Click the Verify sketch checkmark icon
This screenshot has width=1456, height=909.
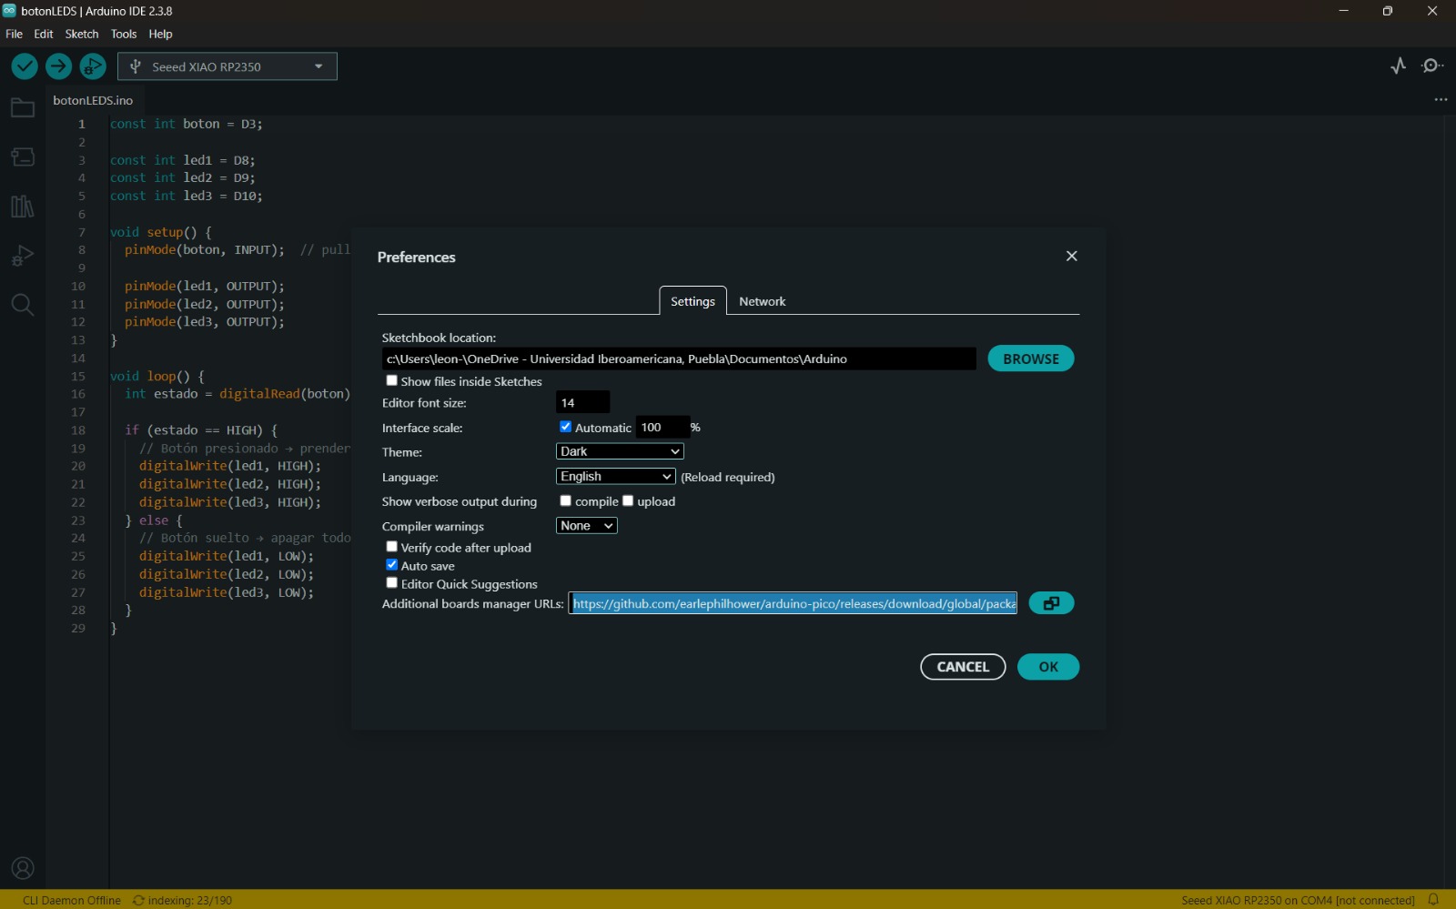(x=25, y=66)
